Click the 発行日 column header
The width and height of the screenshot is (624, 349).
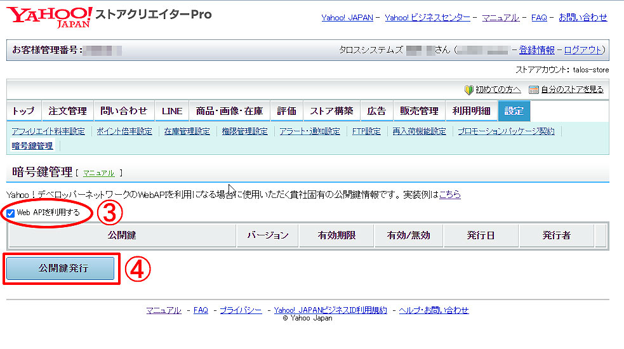click(481, 235)
